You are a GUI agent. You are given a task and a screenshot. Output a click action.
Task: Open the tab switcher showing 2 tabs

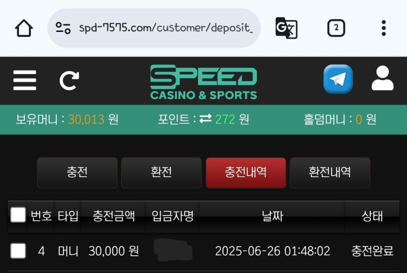point(336,28)
